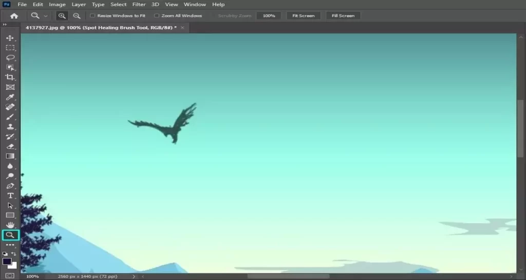Expand the toolbar with double-arrow button
Image resolution: width=526 pixels, height=280 pixels.
[5, 25]
